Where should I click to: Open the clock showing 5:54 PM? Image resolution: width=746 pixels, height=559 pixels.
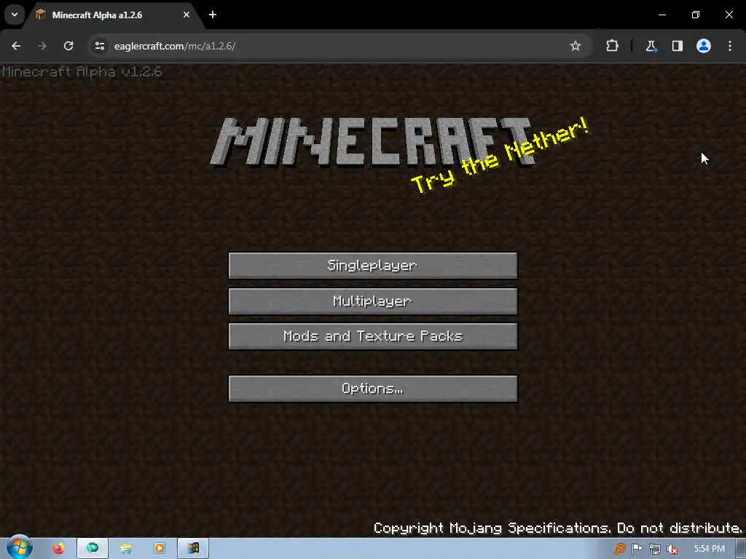click(x=709, y=549)
